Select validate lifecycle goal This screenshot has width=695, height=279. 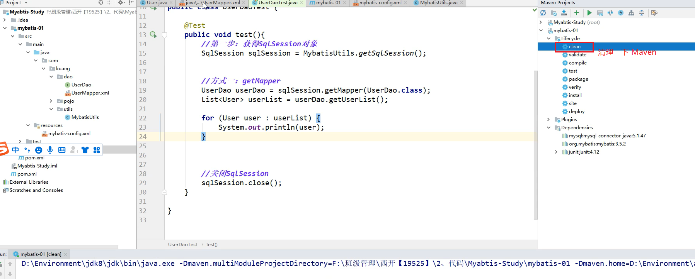[574, 54]
